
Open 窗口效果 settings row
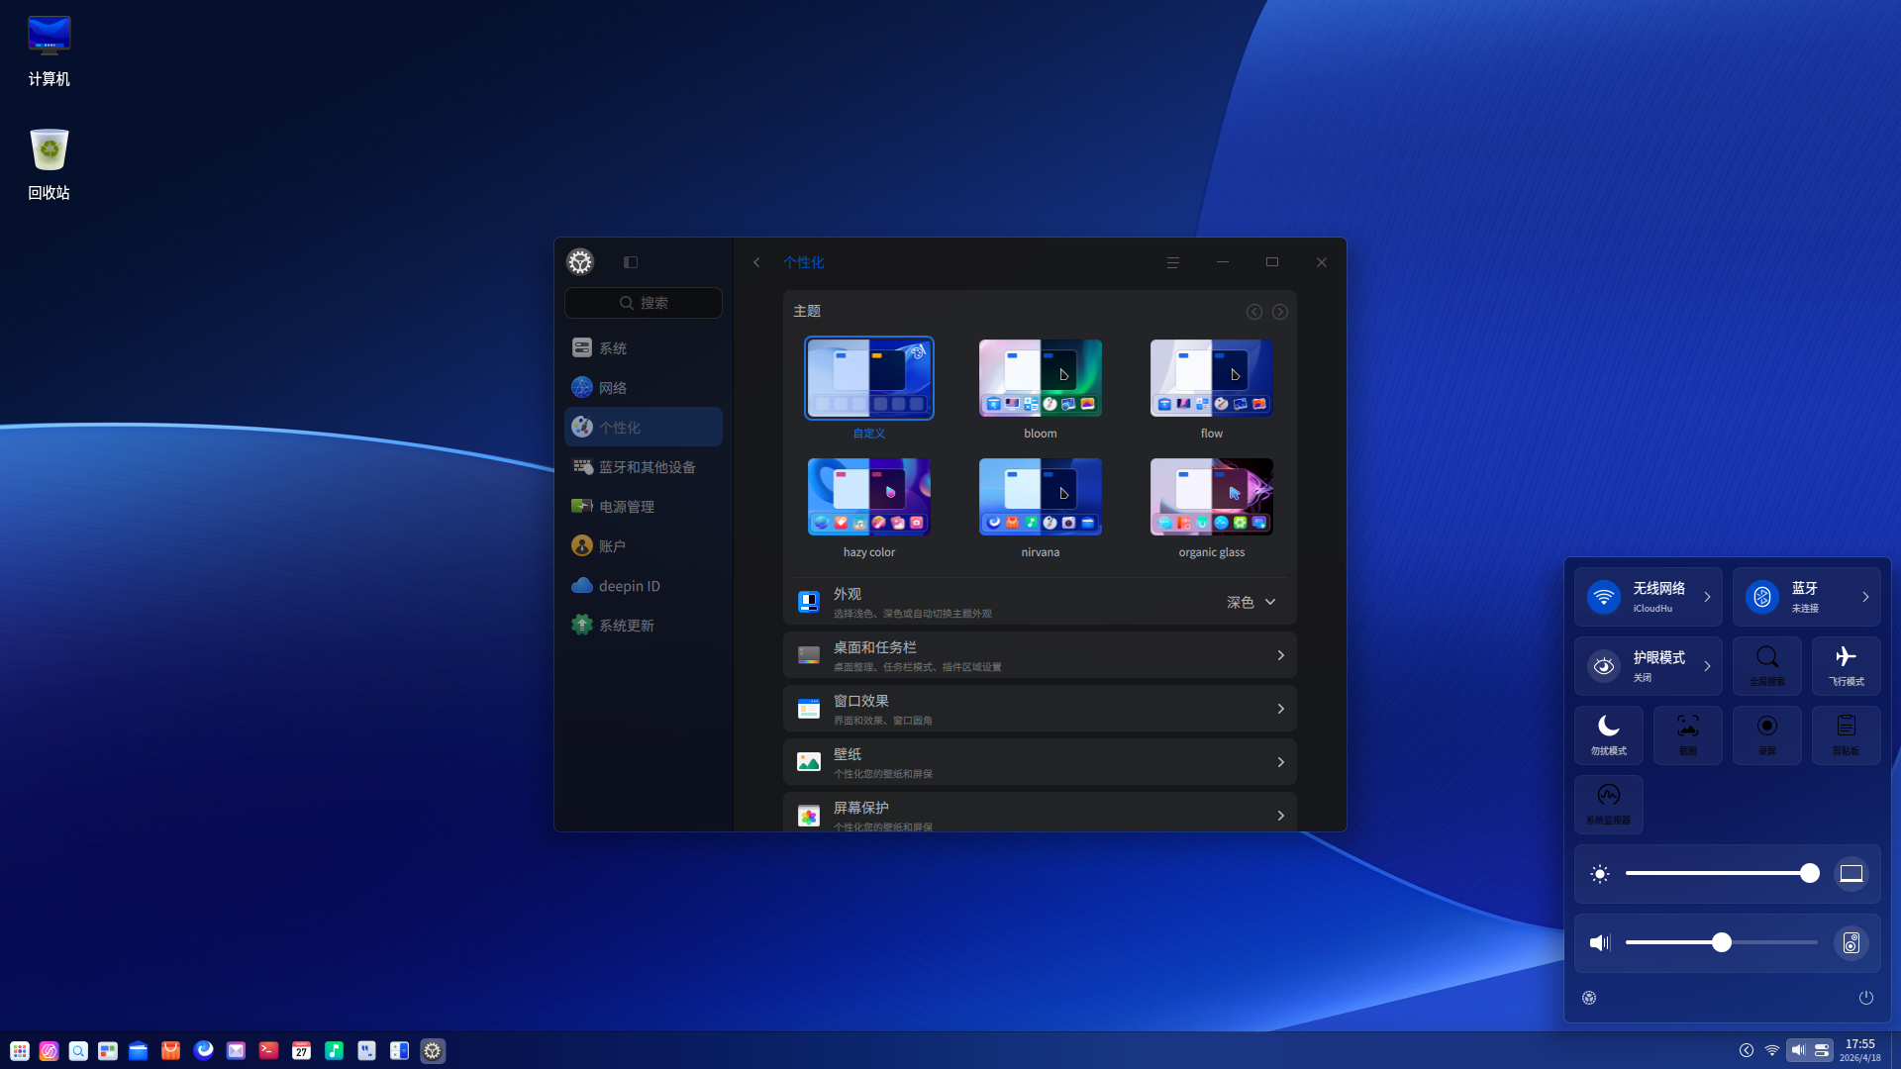pyautogui.click(x=1040, y=709)
